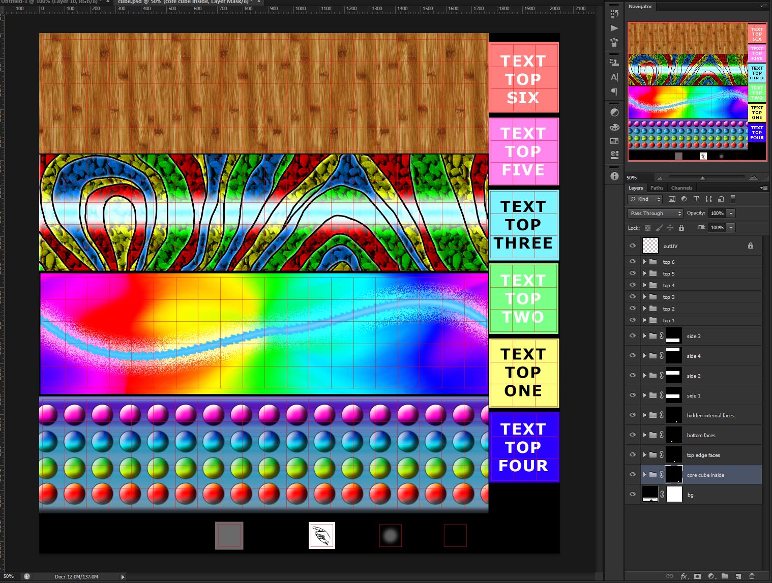The image size is (772, 583).
Task: Create new fill or adjustment layer icon
Action: click(x=711, y=576)
